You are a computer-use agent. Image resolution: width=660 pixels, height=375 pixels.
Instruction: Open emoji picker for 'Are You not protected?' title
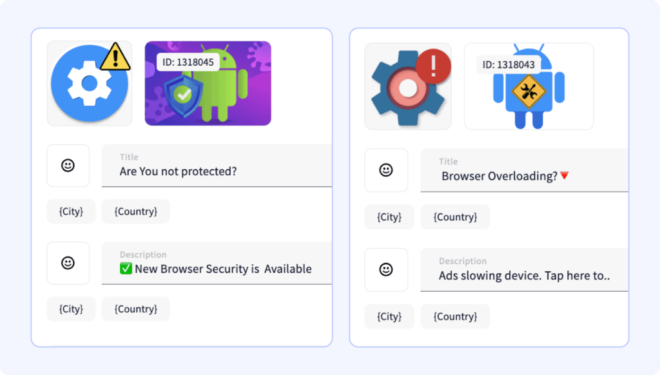pyautogui.click(x=68, y=166)
